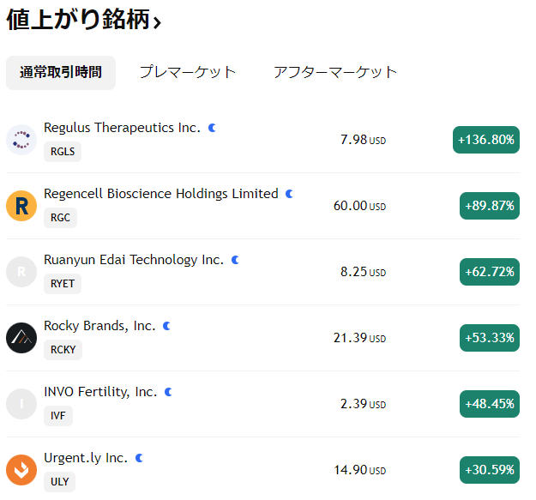Expand 値上がり銘柄 list via heading chevron
The height and width of the screenshot is (500, 536).
(157, 23)
